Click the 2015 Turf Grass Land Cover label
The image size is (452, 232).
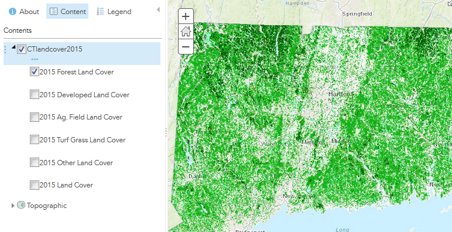(83, 140)
